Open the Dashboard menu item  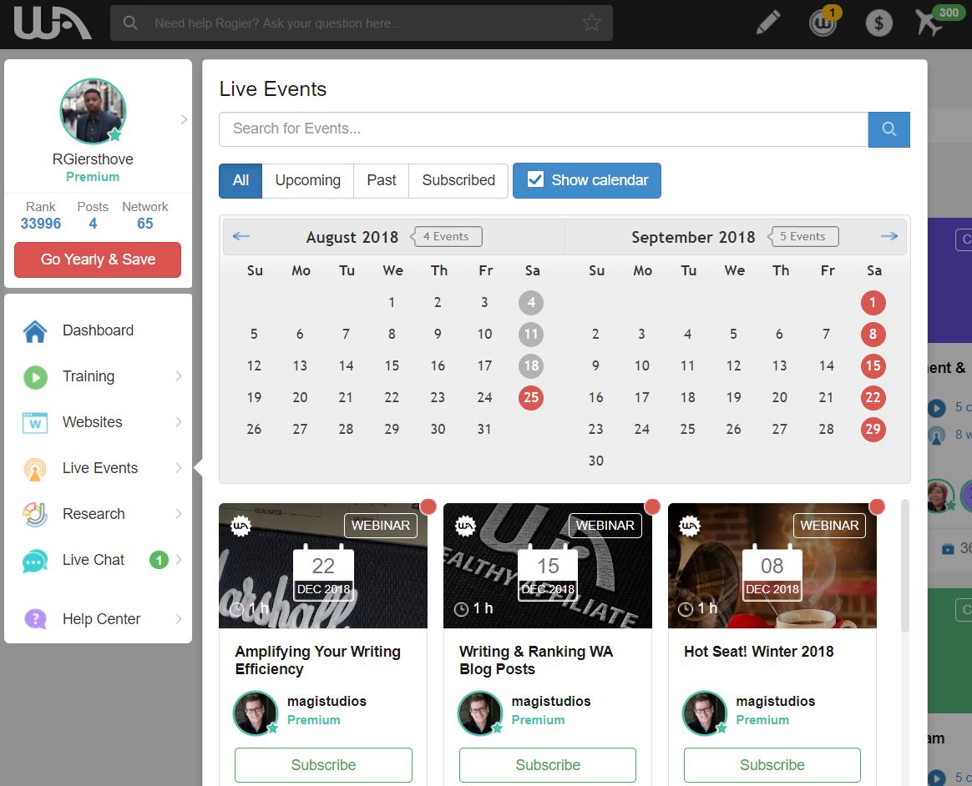[98, 330]
